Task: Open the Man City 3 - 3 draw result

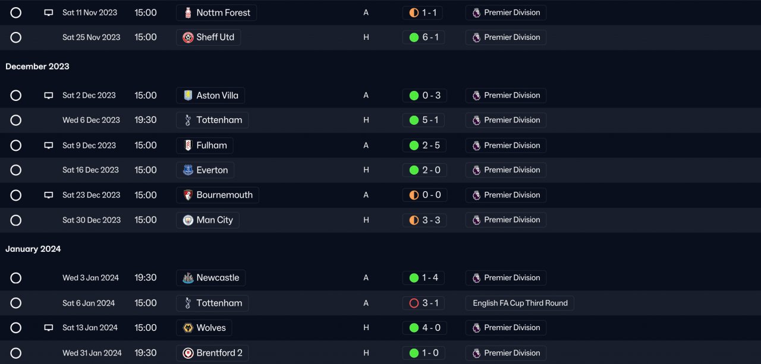Action: 424,220
